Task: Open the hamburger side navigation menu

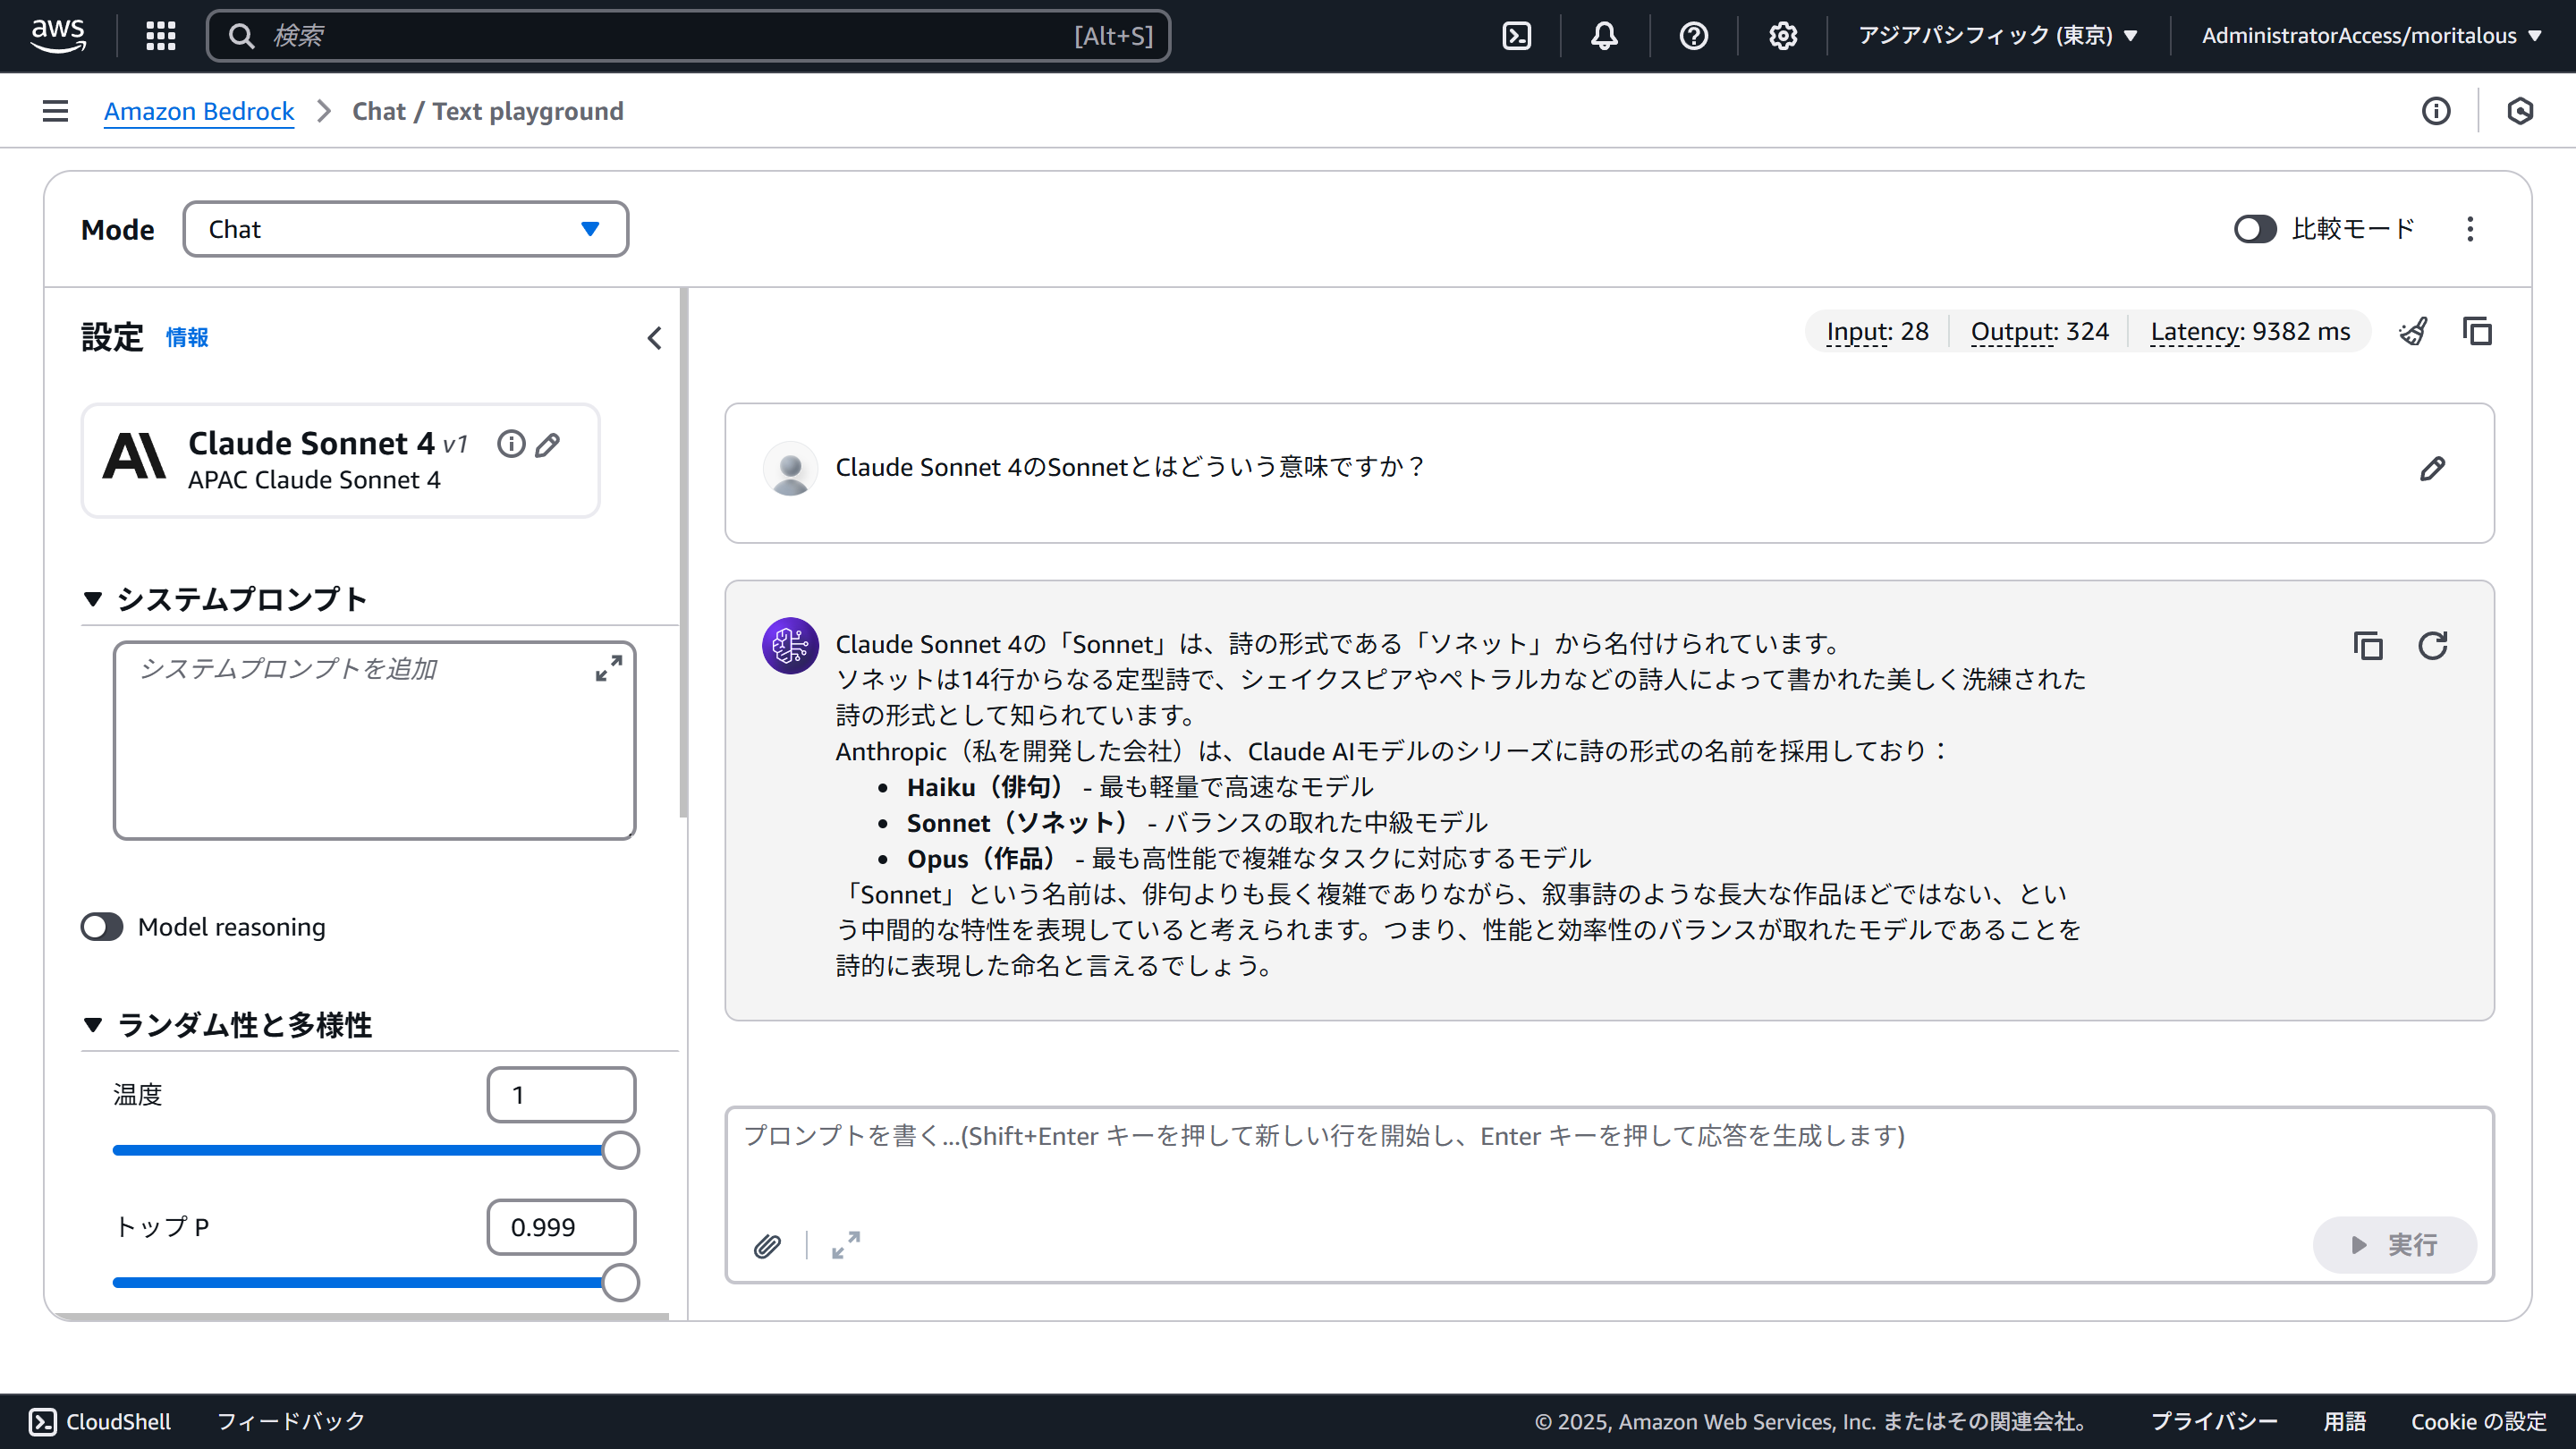Action: tap(56, 111)
